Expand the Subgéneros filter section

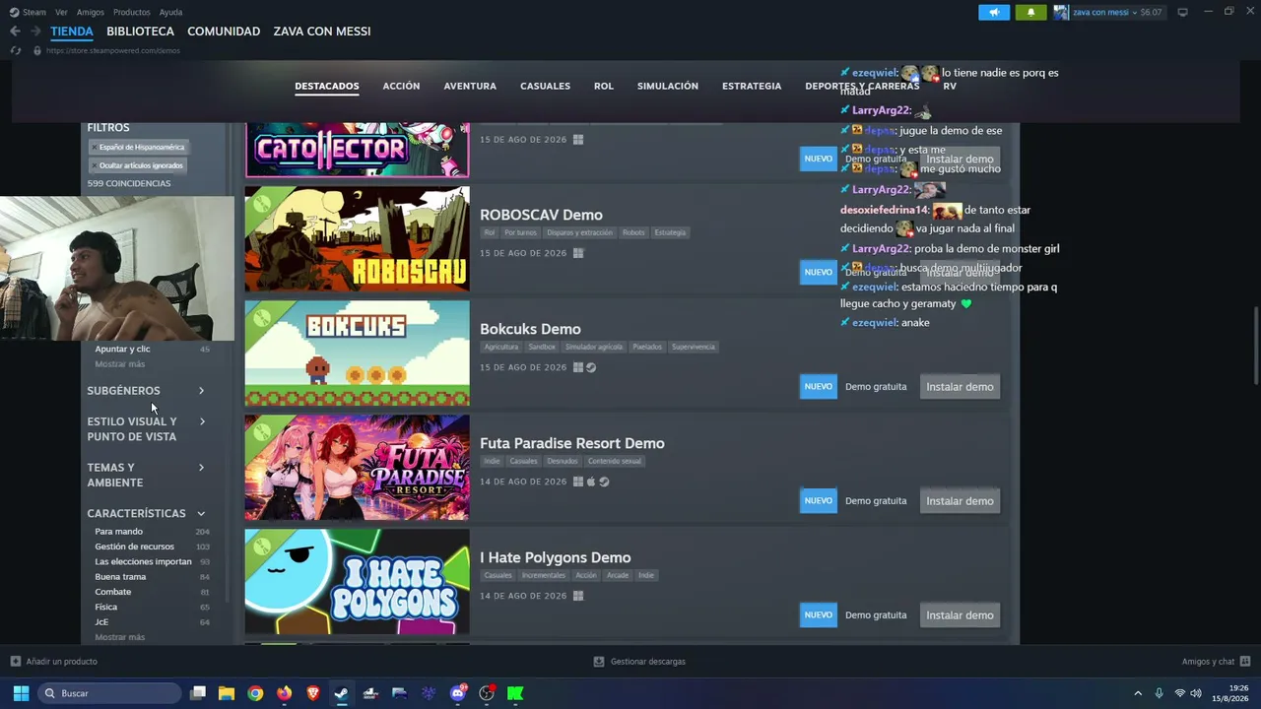point(146,391)
